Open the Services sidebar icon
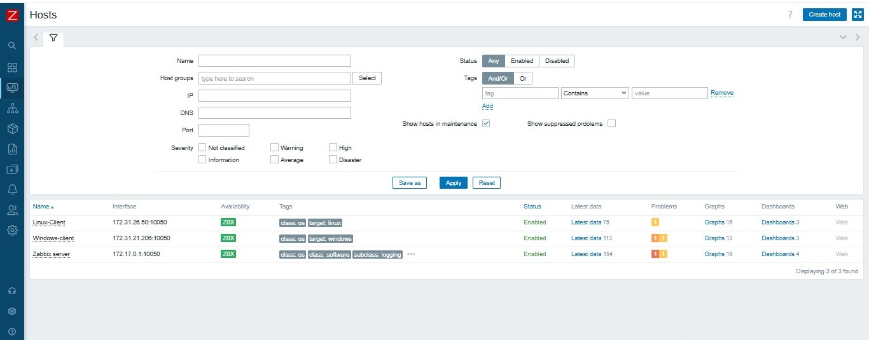Screen dimensions: 869x340 (12, 108)
